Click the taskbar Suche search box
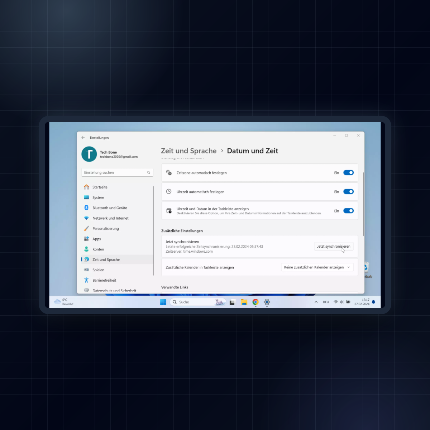This screenshot has height=430, width=430. point(198,302)
